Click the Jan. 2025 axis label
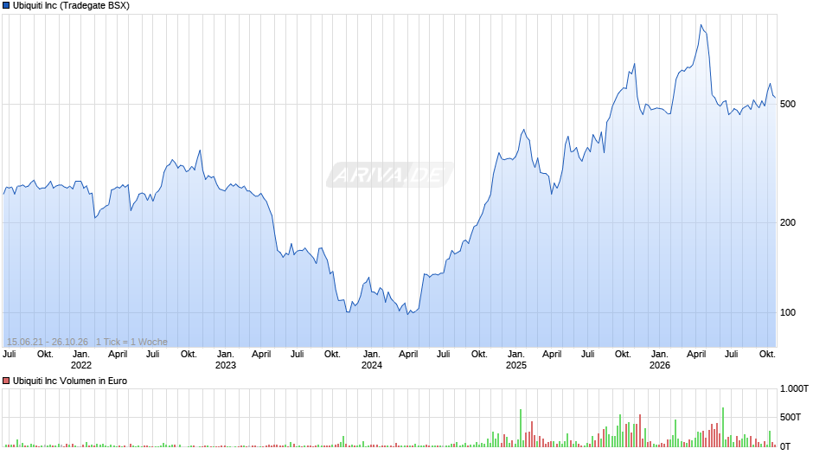The height and width of the screenshot is (455, 813). coord(515,360)
